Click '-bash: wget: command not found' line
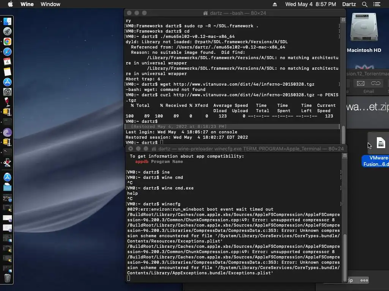The image size is (389, 291). [166, 89]
